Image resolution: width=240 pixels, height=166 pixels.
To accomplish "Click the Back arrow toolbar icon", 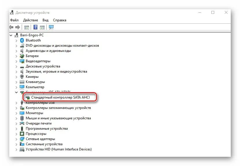I will pos(11,27).
